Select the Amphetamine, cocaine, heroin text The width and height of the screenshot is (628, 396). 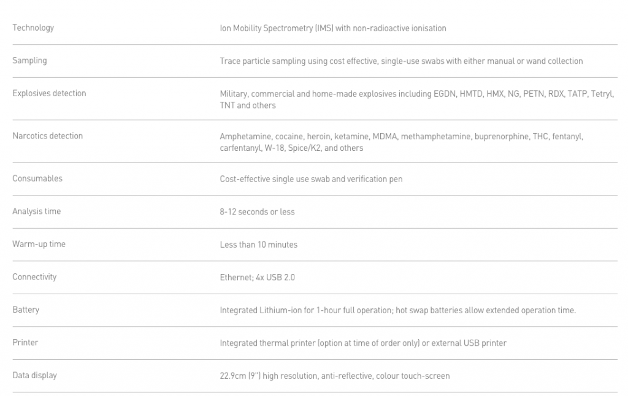click(401, 142)
